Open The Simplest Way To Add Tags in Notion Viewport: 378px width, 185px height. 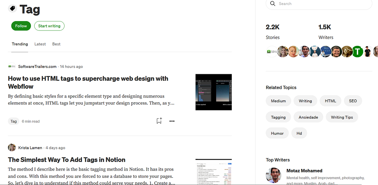coord(67,160)
